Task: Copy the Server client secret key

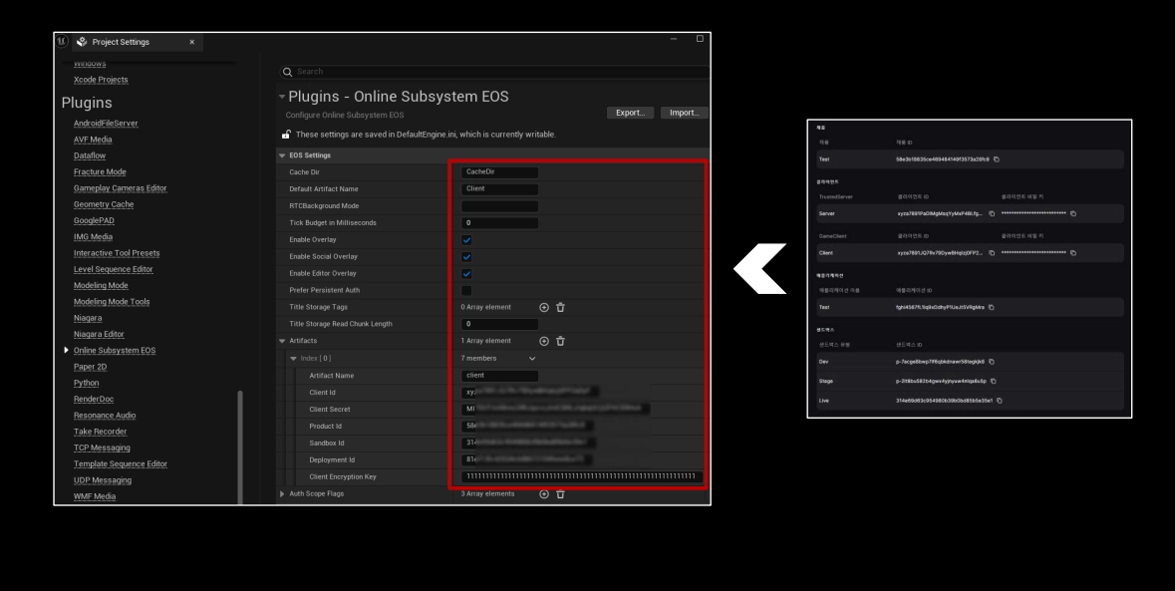Action: coord(1073,213)
